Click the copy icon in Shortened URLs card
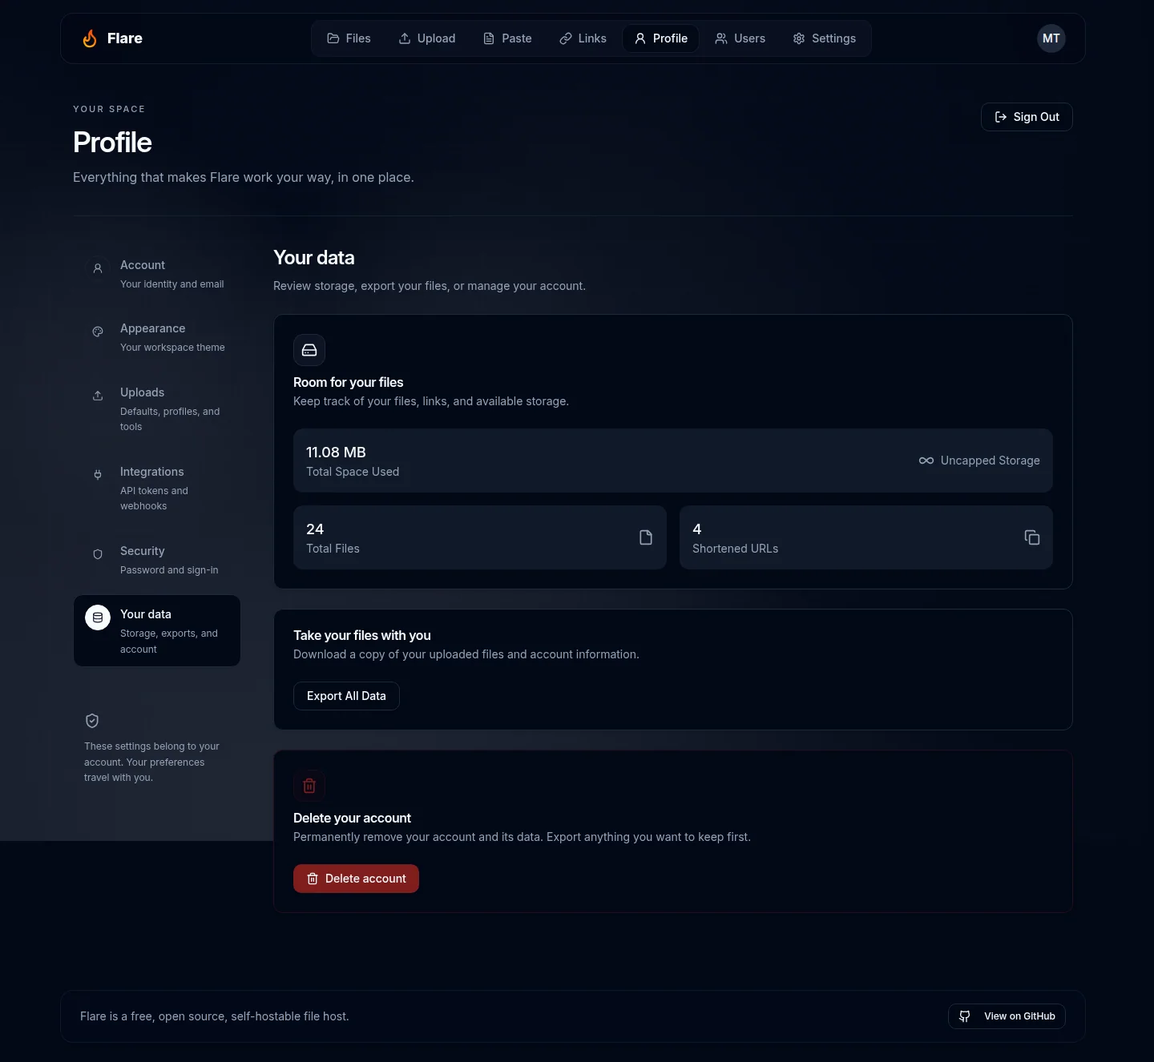The height and width of the screenshot is (1062, 1154). coord(1032,537)
